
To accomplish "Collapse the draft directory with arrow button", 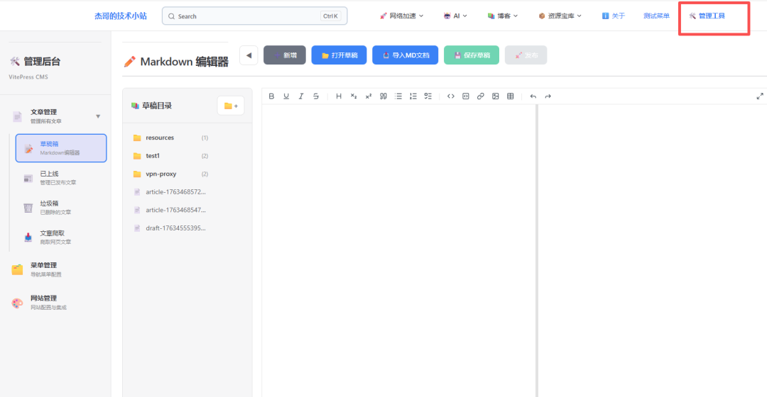I will [249, 55].
